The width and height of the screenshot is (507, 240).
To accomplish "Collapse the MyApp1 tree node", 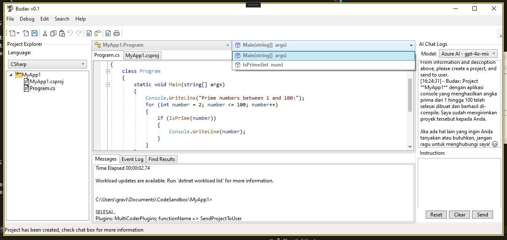I will 11,75.
